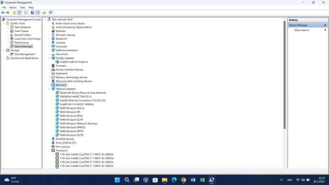Viewport: 329px width, 185px height.
Task: Open taskbar Search
Action: pyautogui.click(x=127, y=180)
